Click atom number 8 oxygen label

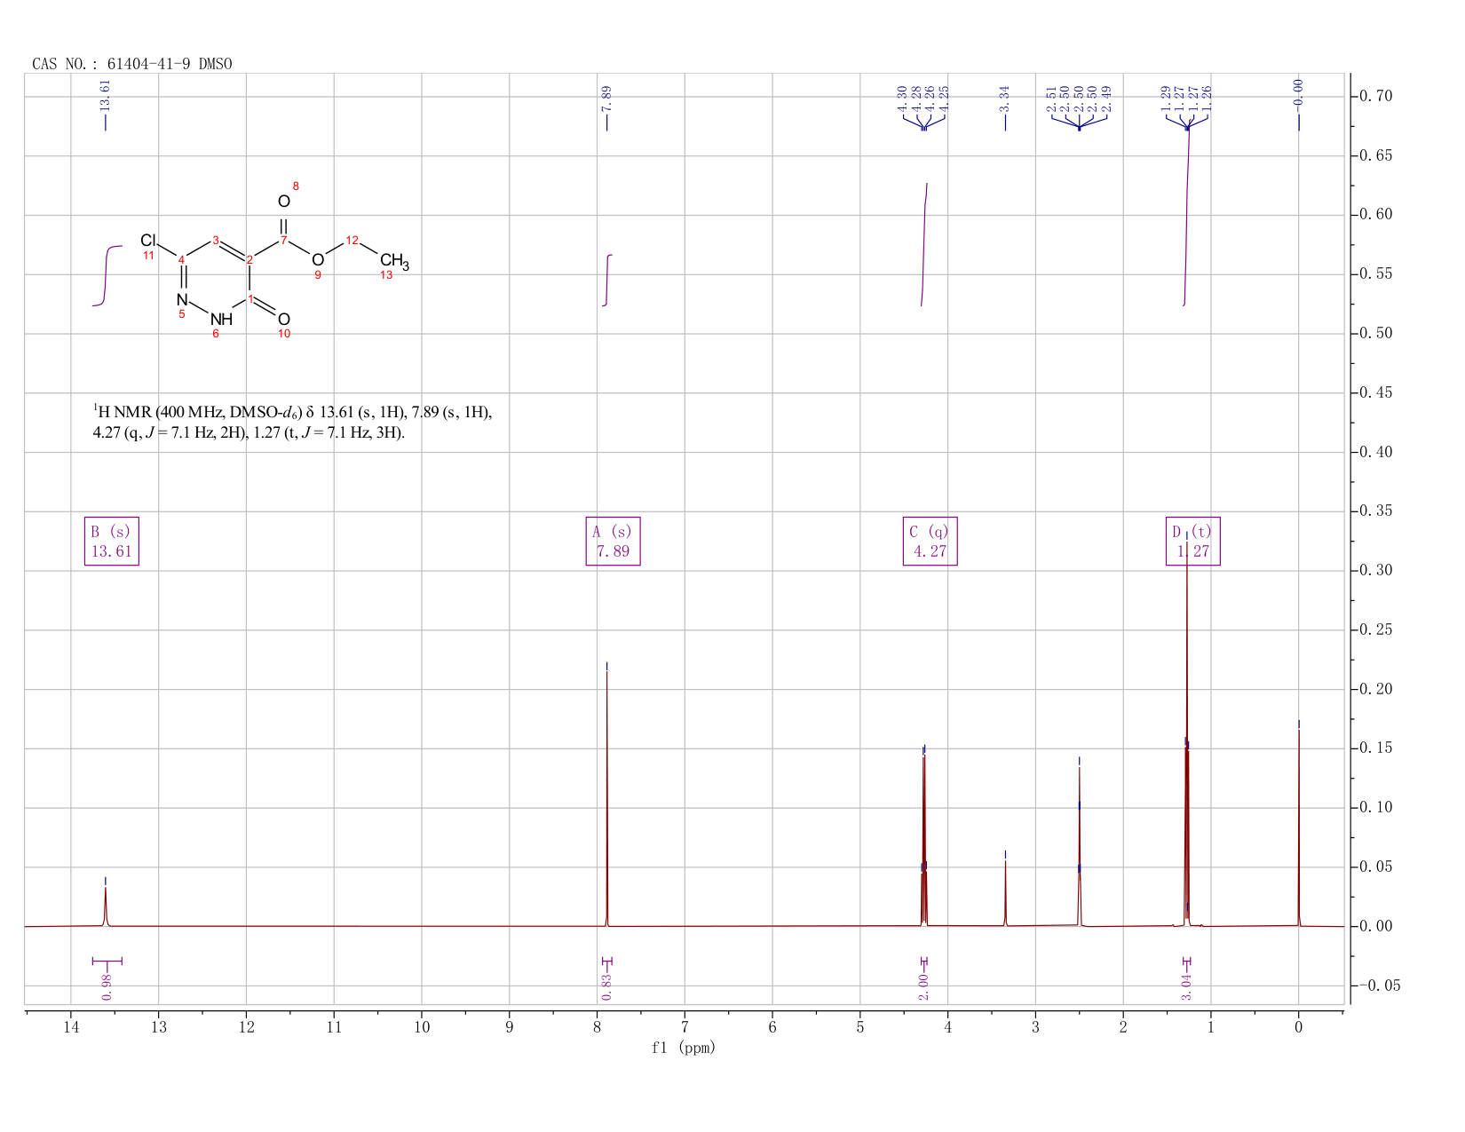[296, 186]
